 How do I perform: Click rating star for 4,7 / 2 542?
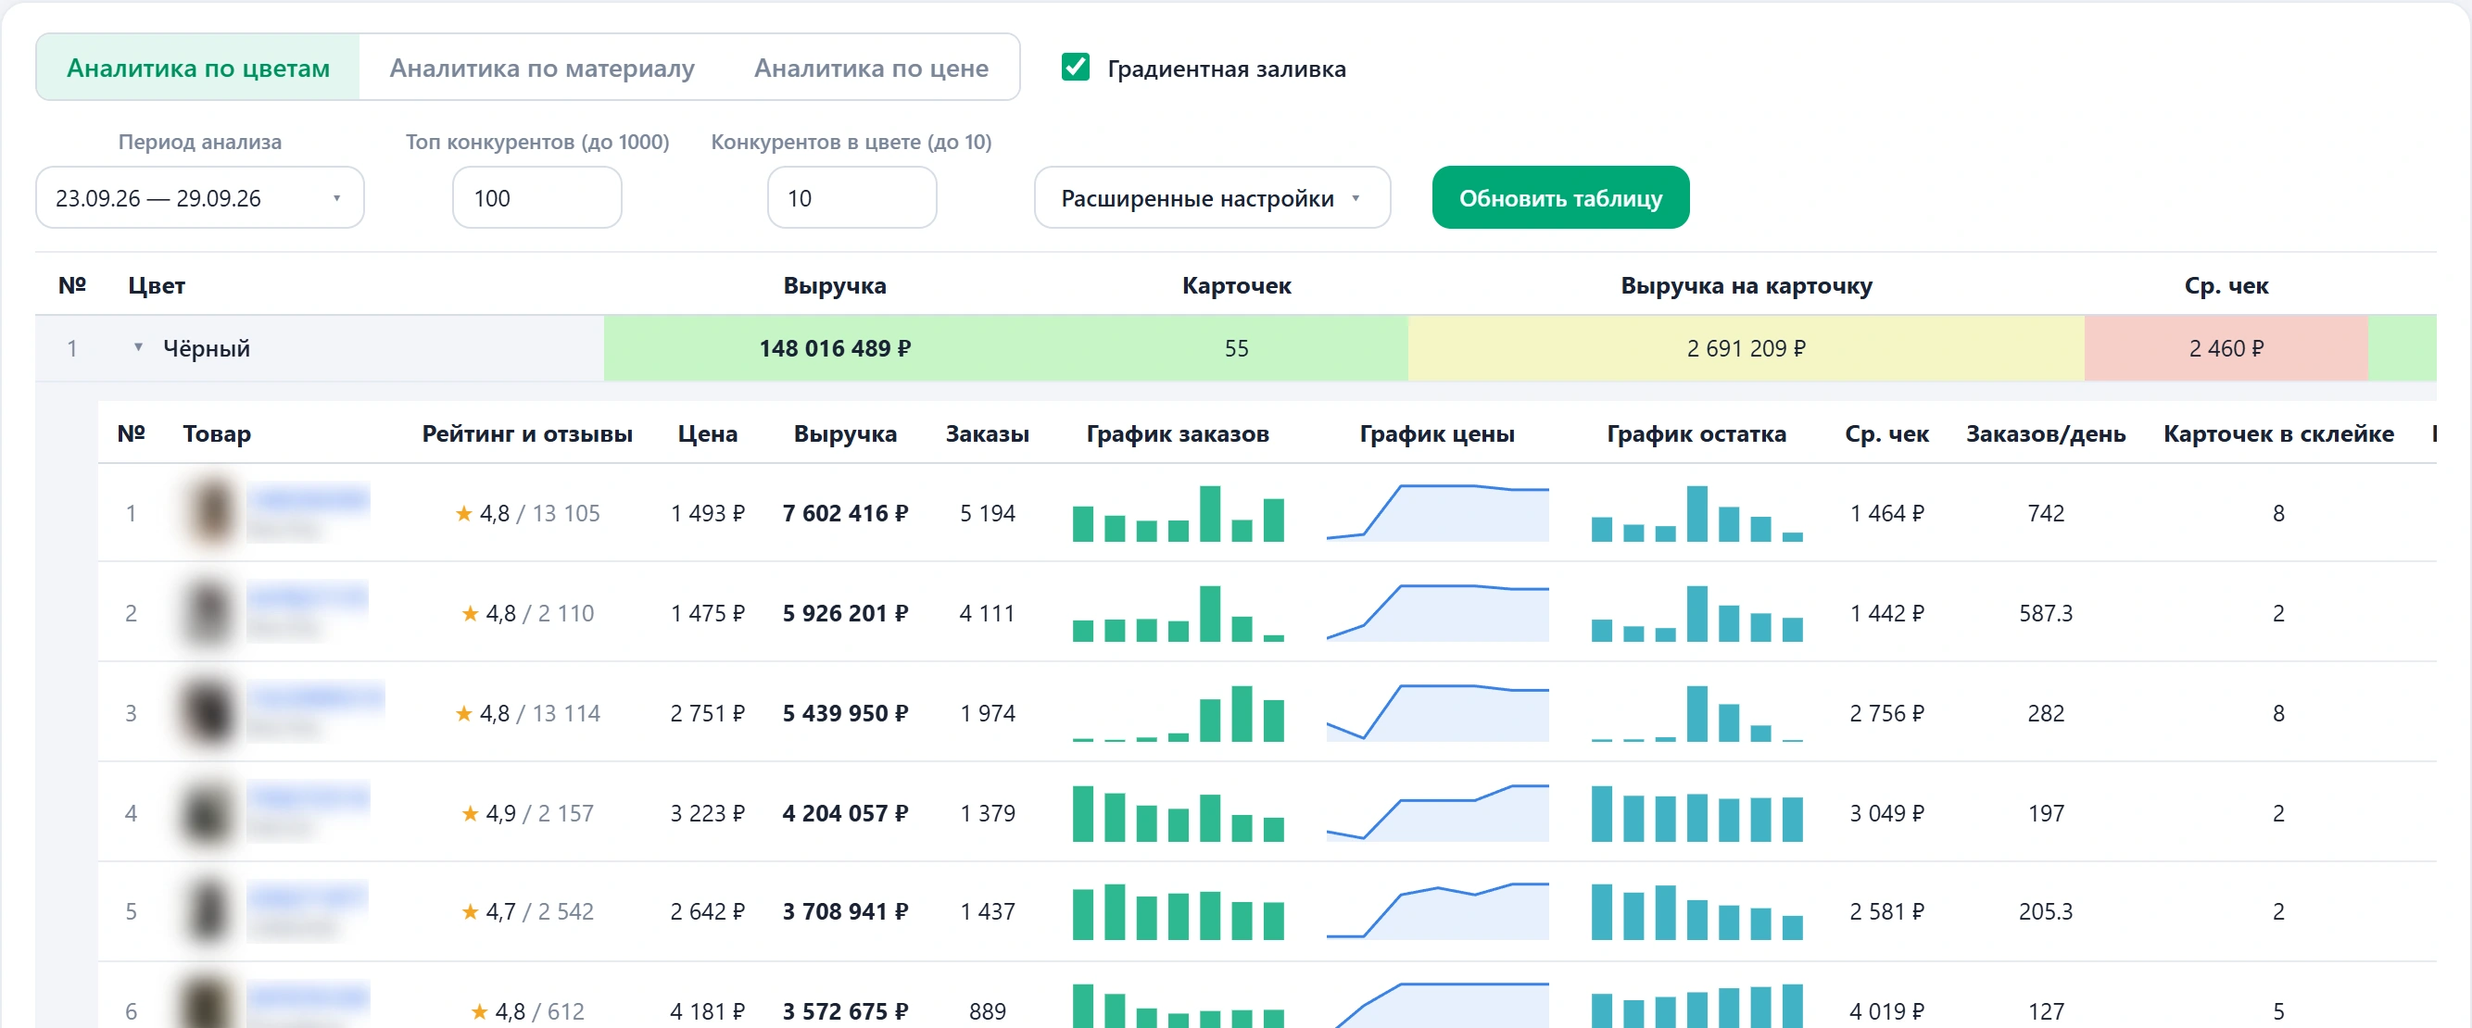[x=471, y=911]
